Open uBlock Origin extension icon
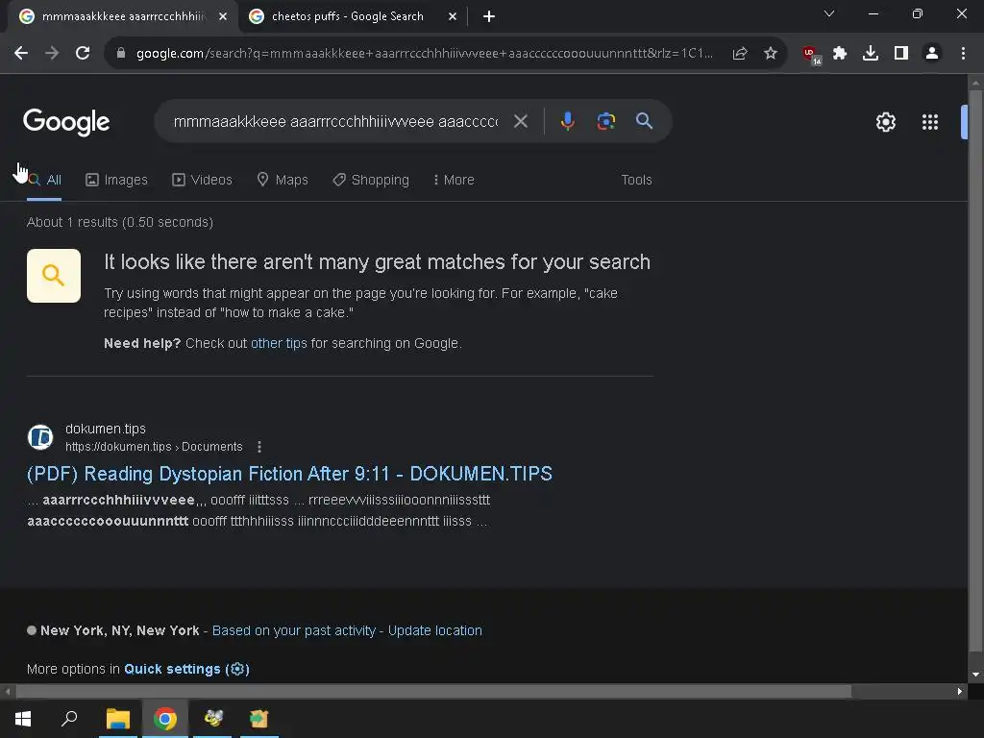 [811, 55]
